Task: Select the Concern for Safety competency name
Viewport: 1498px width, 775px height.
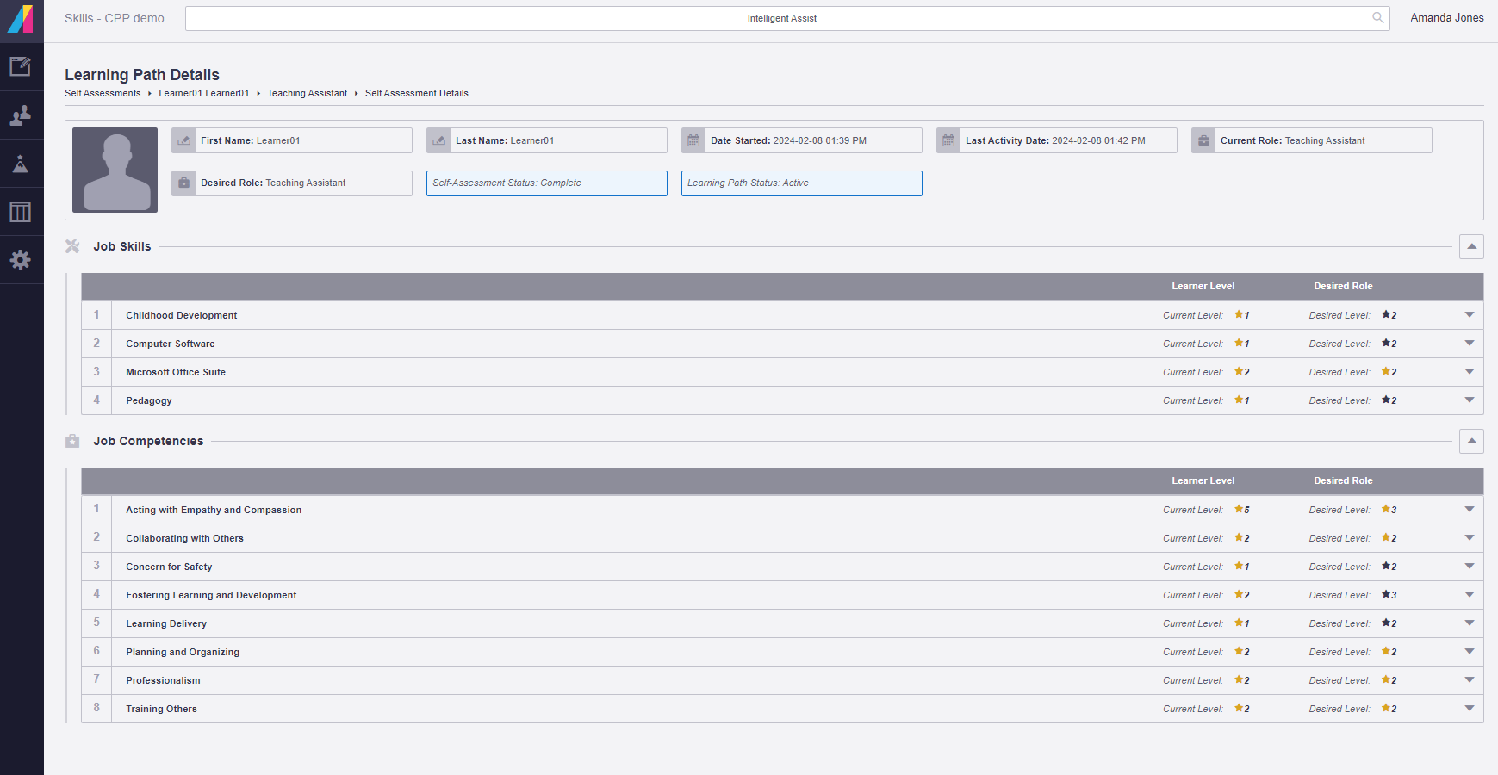Action: [x=169, y=567]
